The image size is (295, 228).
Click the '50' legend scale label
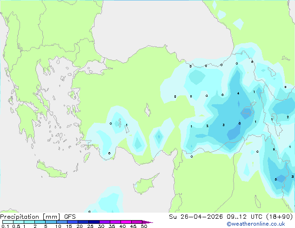point(144,226)
